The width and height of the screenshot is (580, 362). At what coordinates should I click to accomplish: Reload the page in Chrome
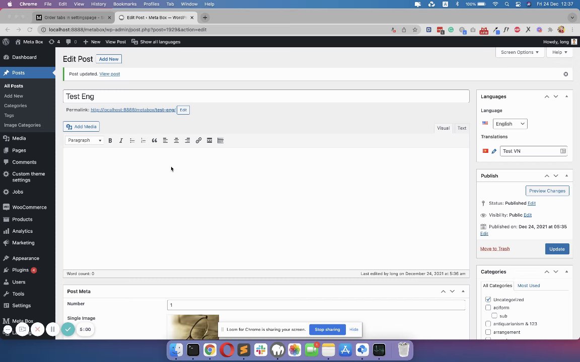[x=30, y=30]
